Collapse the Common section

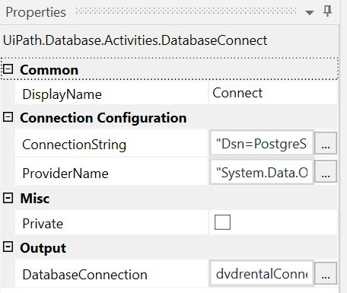[8, 69]
